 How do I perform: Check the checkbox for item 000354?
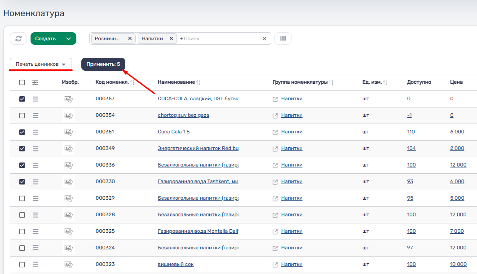(22, 116)
